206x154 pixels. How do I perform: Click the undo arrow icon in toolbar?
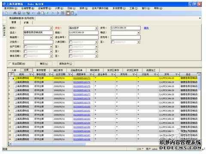(x=33, y=13)
